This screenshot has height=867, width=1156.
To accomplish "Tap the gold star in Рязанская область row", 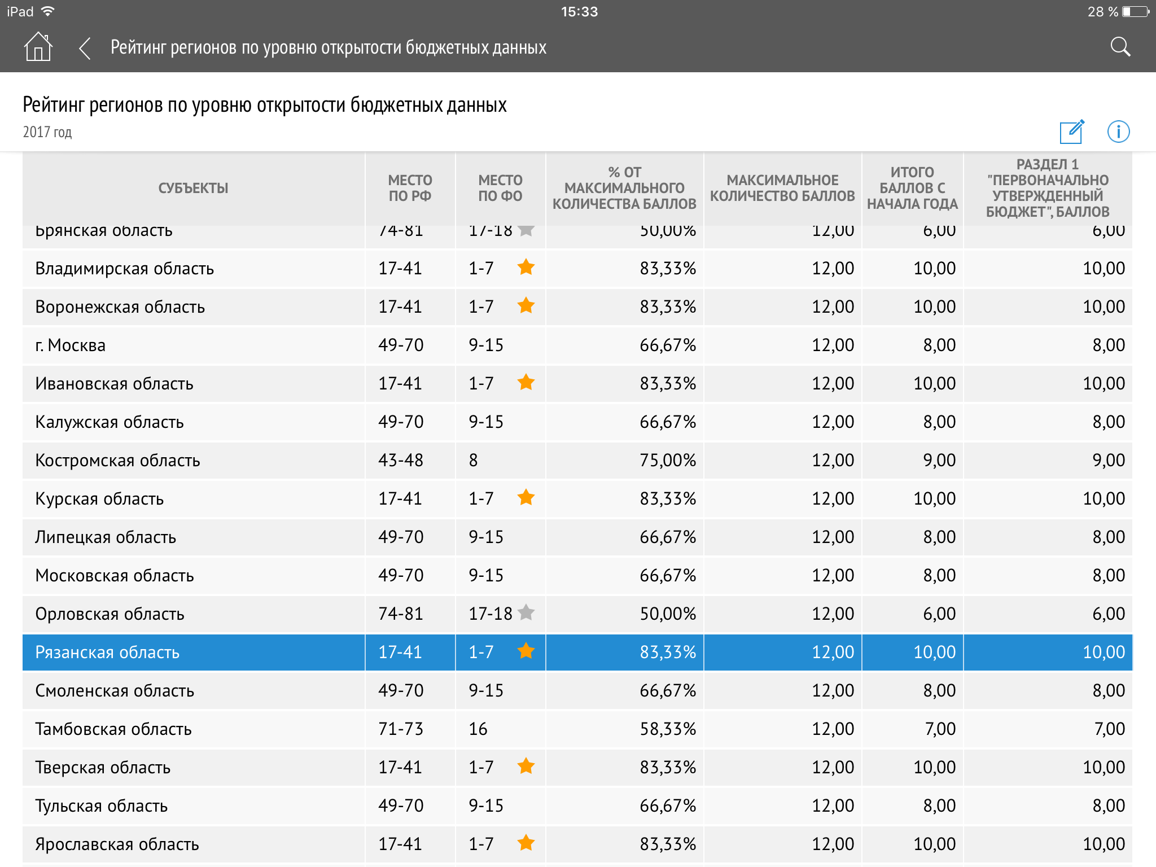I will 526,651.
